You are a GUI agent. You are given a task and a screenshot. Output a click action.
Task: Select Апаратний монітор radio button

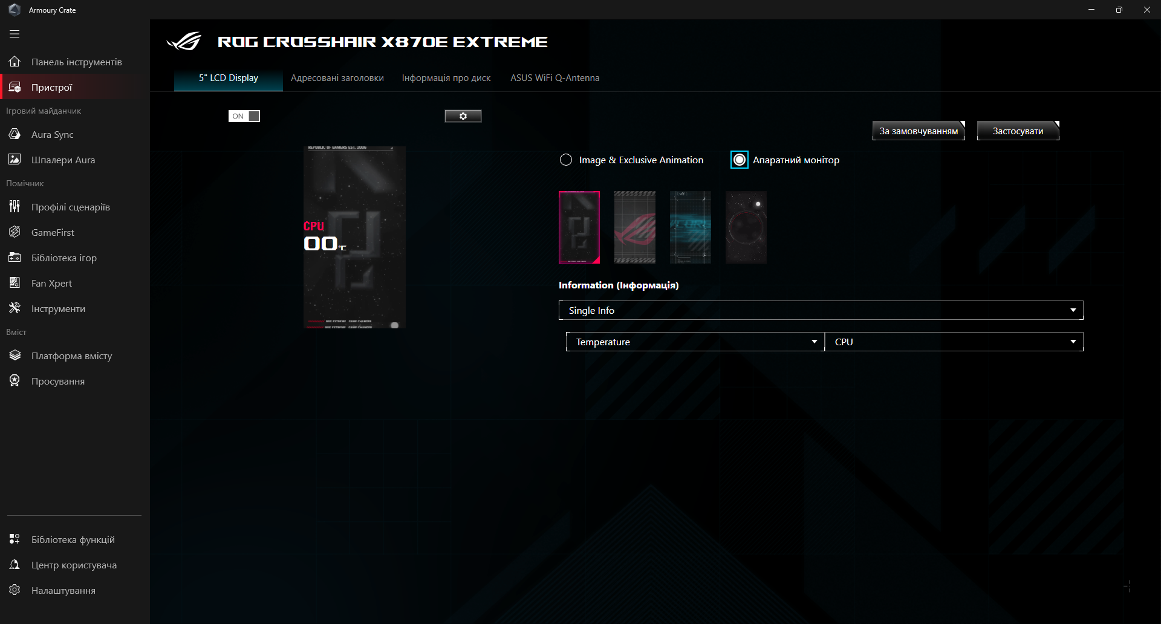(x=740, y=160)
